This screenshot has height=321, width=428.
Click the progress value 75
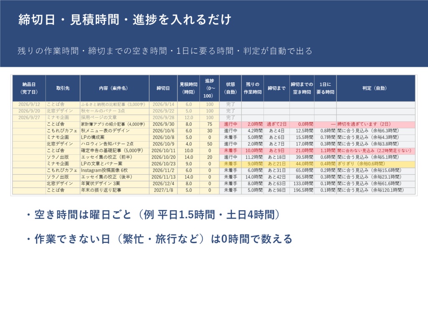(209, 124)
